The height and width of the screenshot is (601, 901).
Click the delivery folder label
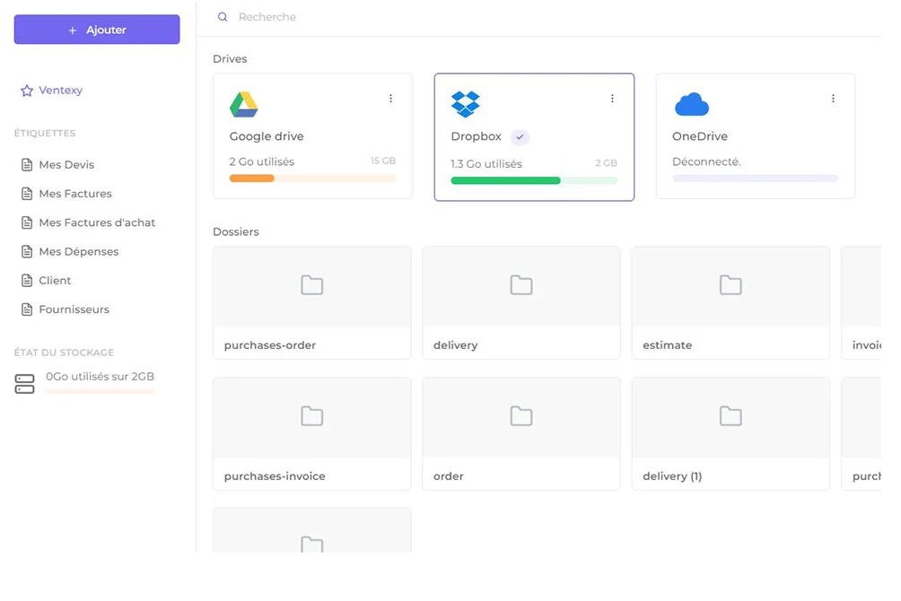(456, 345)
